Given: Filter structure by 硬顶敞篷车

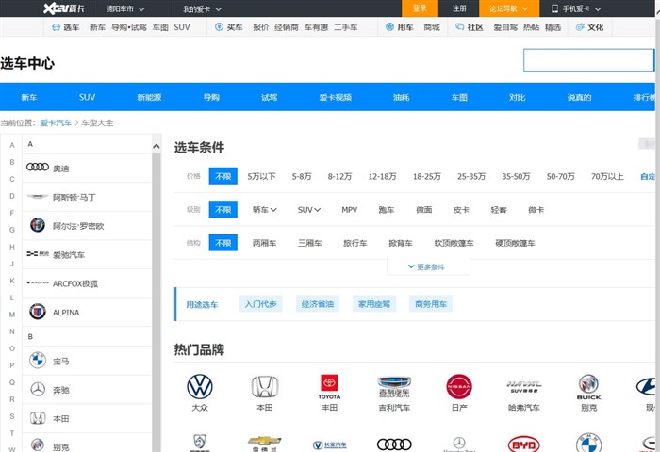Looking at the screenshot, I should click(x=515, y=243).
